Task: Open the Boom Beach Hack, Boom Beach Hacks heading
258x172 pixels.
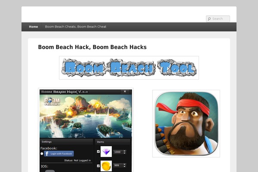Action: 92,47
